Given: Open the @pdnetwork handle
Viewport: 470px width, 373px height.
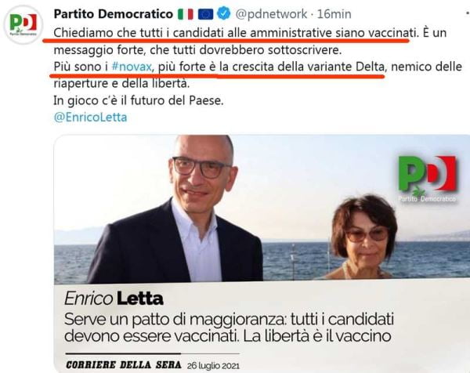Looking at the screenshot, I should pyautogui.click(x=271, y=14).
